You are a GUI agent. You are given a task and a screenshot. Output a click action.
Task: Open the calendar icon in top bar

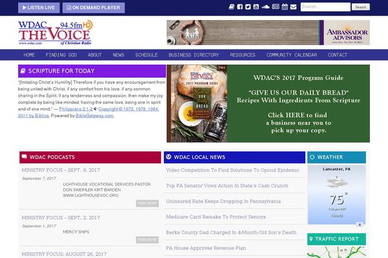[x=285, y=7]
